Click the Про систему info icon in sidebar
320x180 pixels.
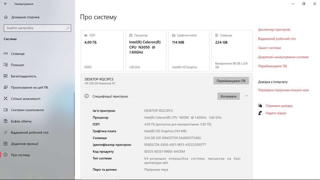pos(6,155)
